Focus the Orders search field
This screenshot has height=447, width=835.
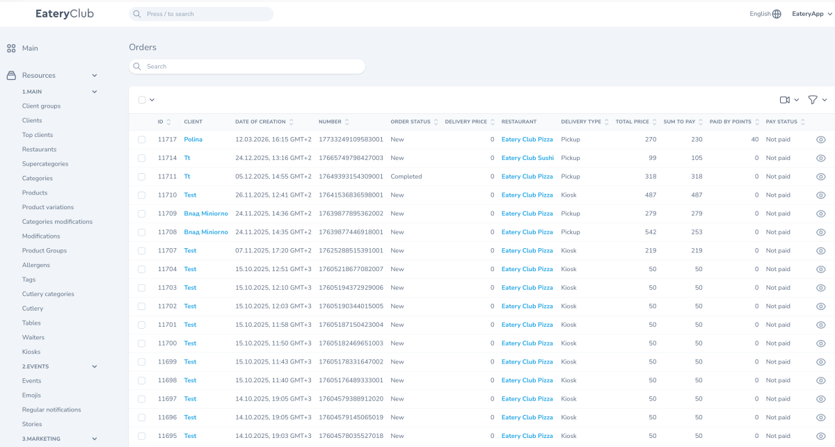(247, 67)
